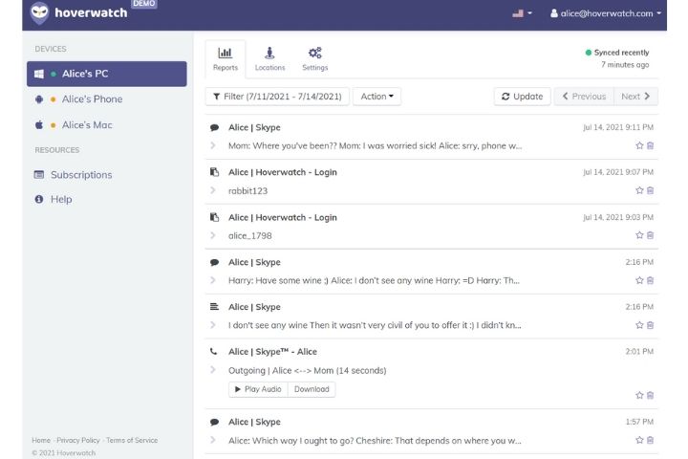Star the 1:57 PM Cheshire conversation
Viewport: 688px width, 459px height.
pos(639,440)
